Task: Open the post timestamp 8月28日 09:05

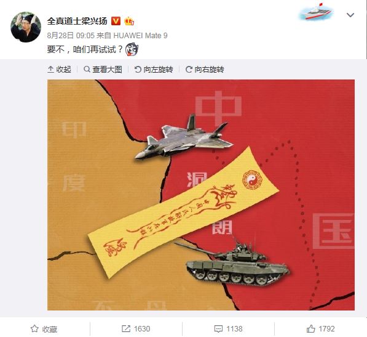Action: pyautogui.click(x=71, y=35)
